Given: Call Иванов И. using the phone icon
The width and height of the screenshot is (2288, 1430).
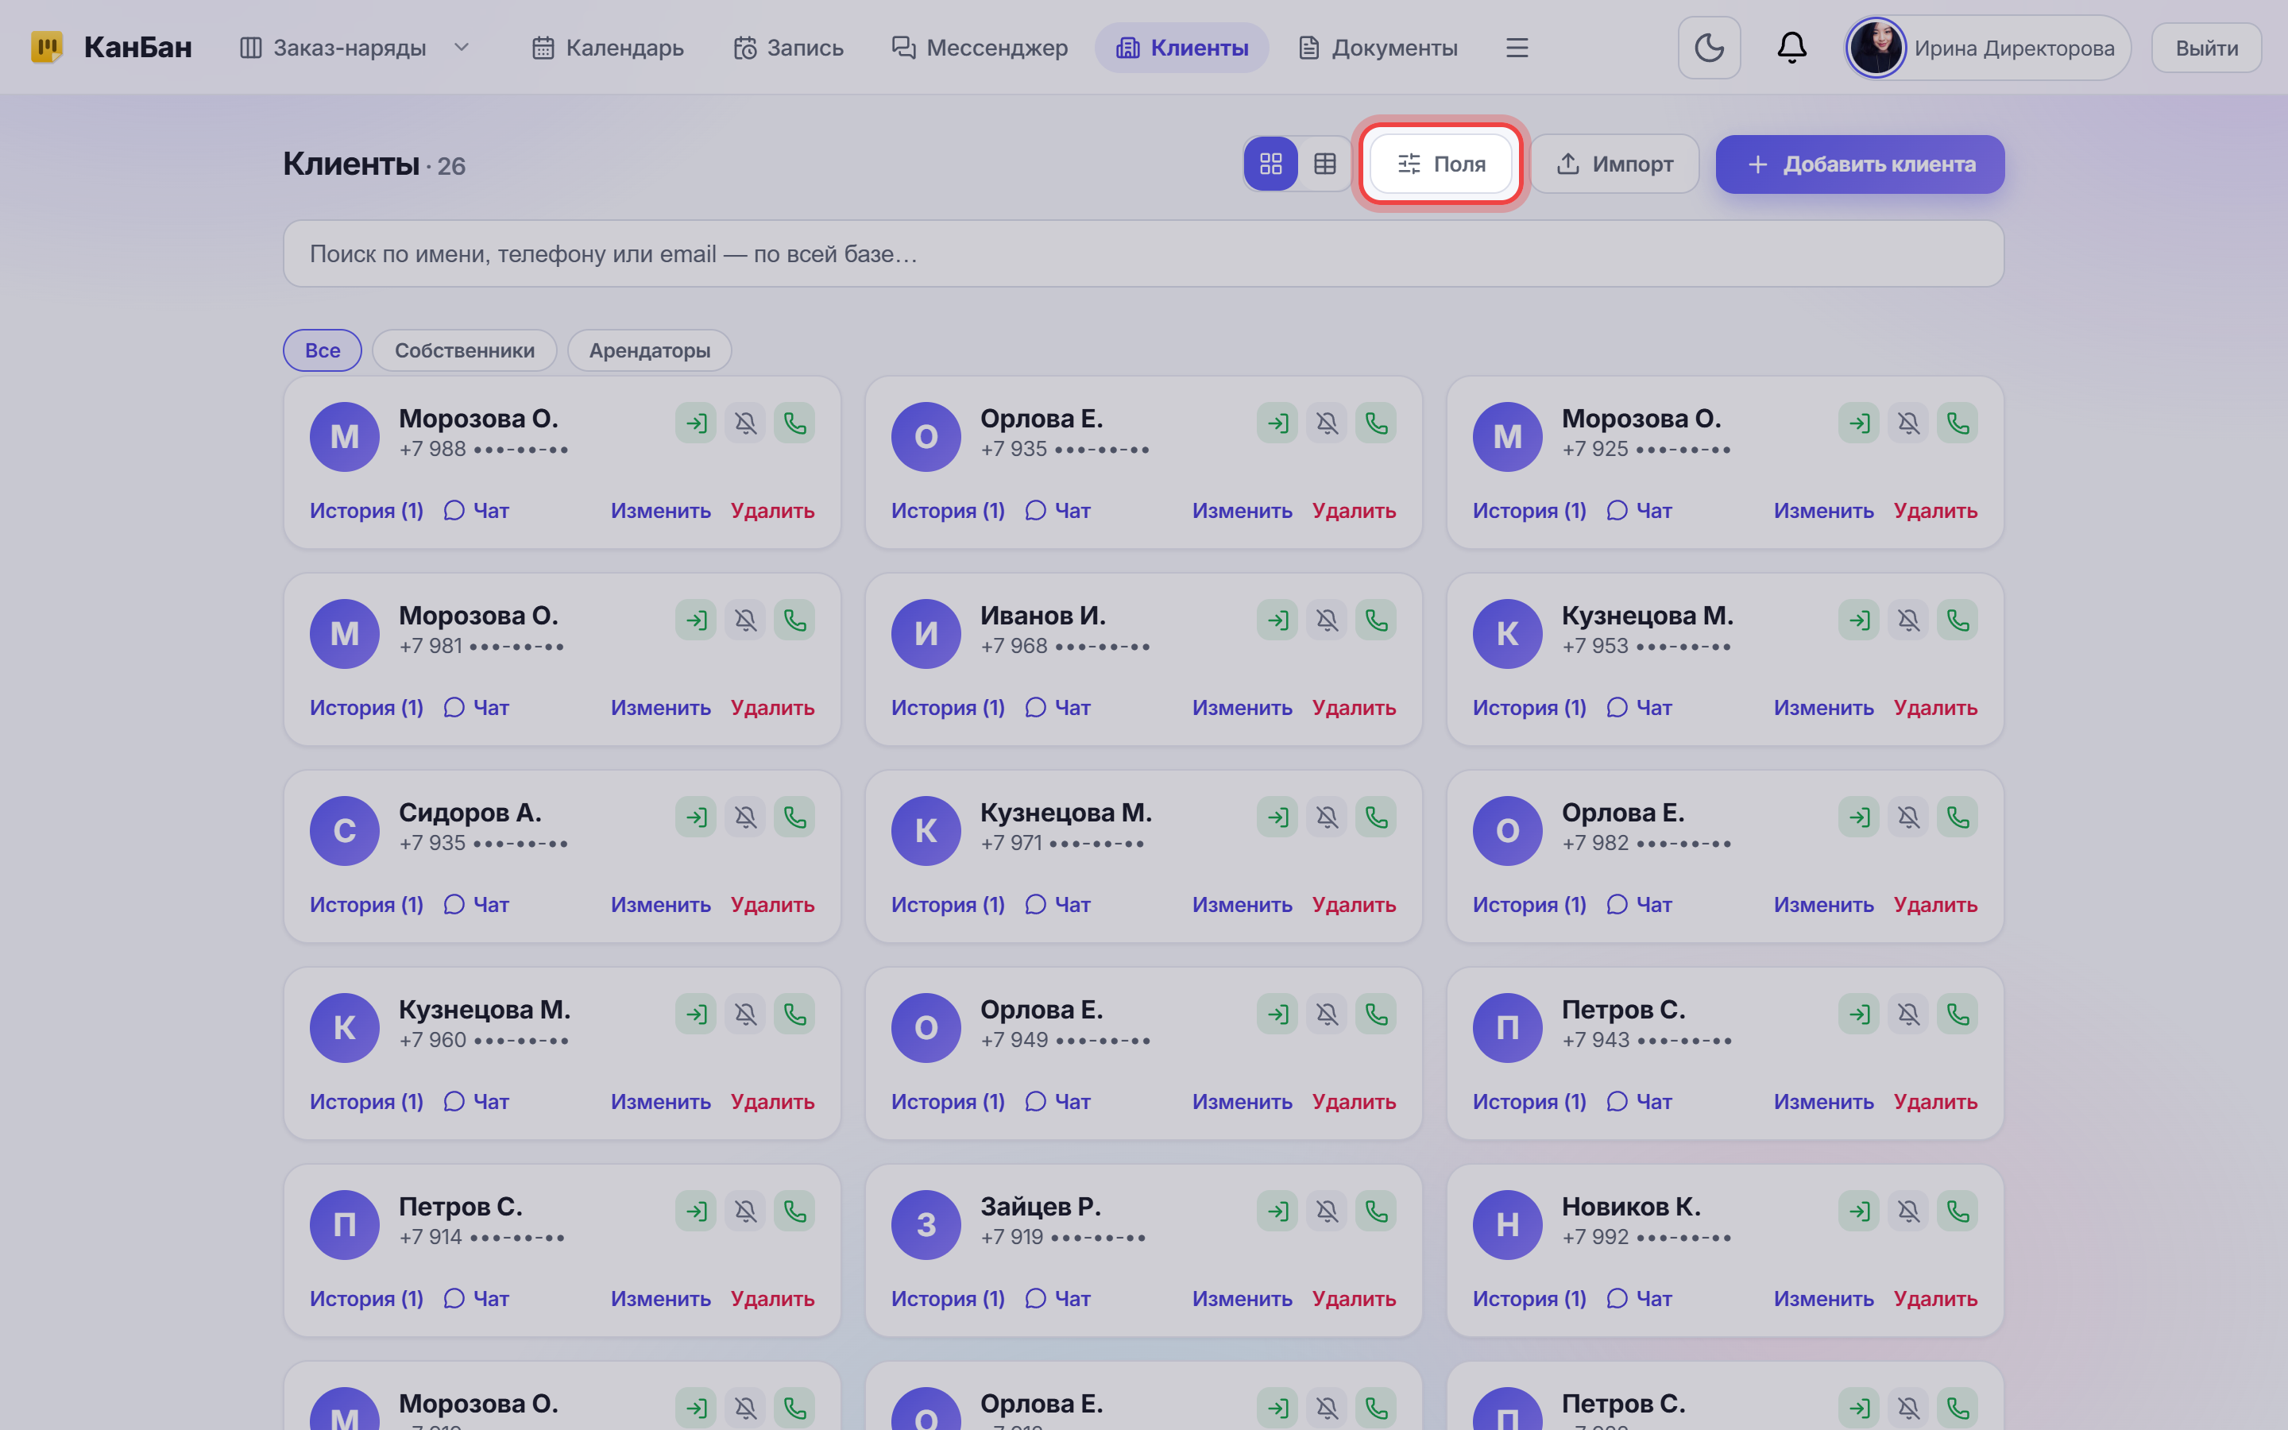Looking at the screenshot, I should (1376, 620).
